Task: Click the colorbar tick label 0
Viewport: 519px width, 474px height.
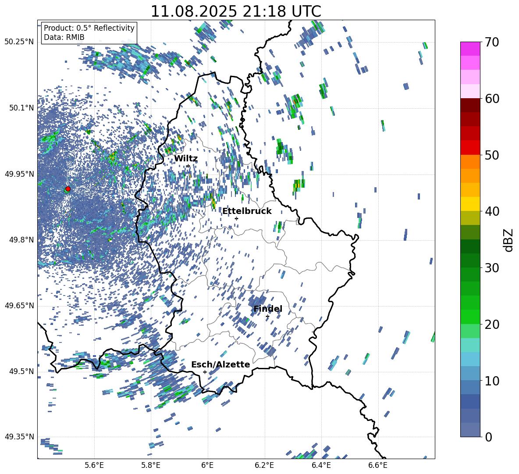Action: [488, 437]
